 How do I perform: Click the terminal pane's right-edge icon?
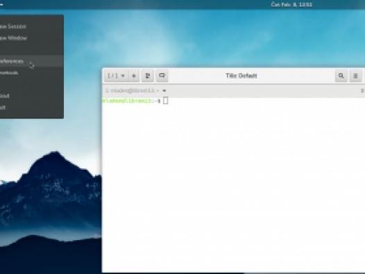click(x=362, y=90)
